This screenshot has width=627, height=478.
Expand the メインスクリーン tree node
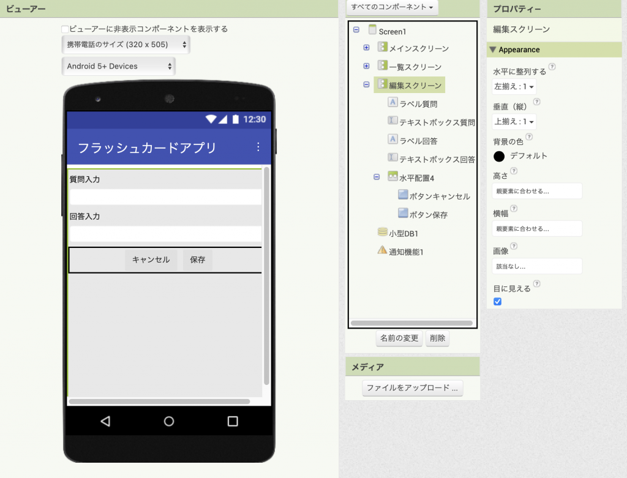point(366,48)
